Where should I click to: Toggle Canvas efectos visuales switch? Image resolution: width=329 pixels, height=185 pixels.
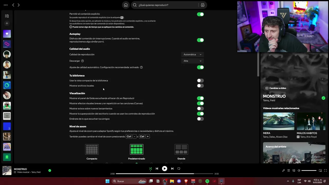[200, 103]
